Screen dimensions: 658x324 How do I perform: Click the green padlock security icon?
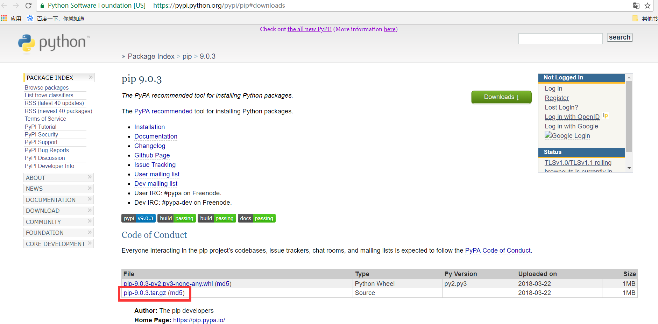coord(42,6)
